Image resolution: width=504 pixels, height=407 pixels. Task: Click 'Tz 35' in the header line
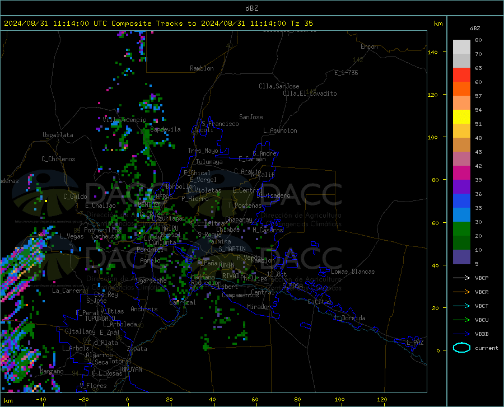tap(301, 24)
